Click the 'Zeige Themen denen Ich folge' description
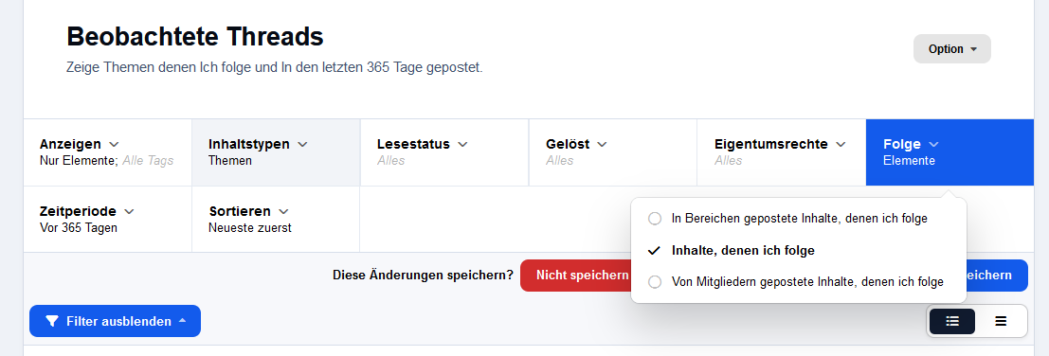 pos(274,67)
